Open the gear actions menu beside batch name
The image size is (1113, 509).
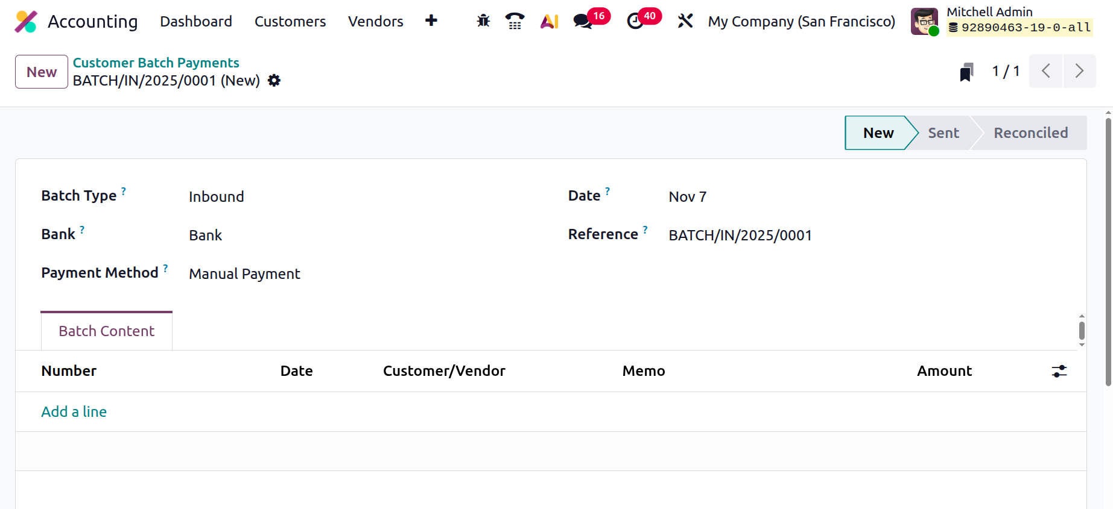coord(274,81)
